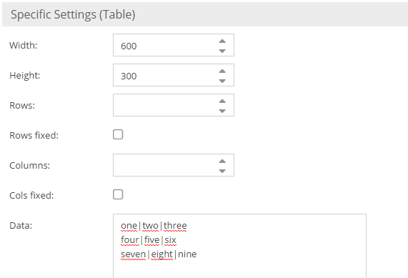Enable the Rows fixed checkbox
The image size is (408, 278).
pyautogui.click(x=118, y=134)
